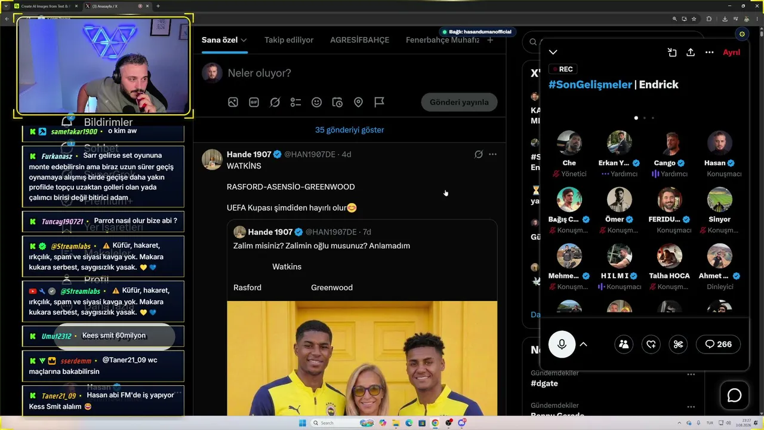
Task: Open Grok icon in the post composer
Action: 275,102
